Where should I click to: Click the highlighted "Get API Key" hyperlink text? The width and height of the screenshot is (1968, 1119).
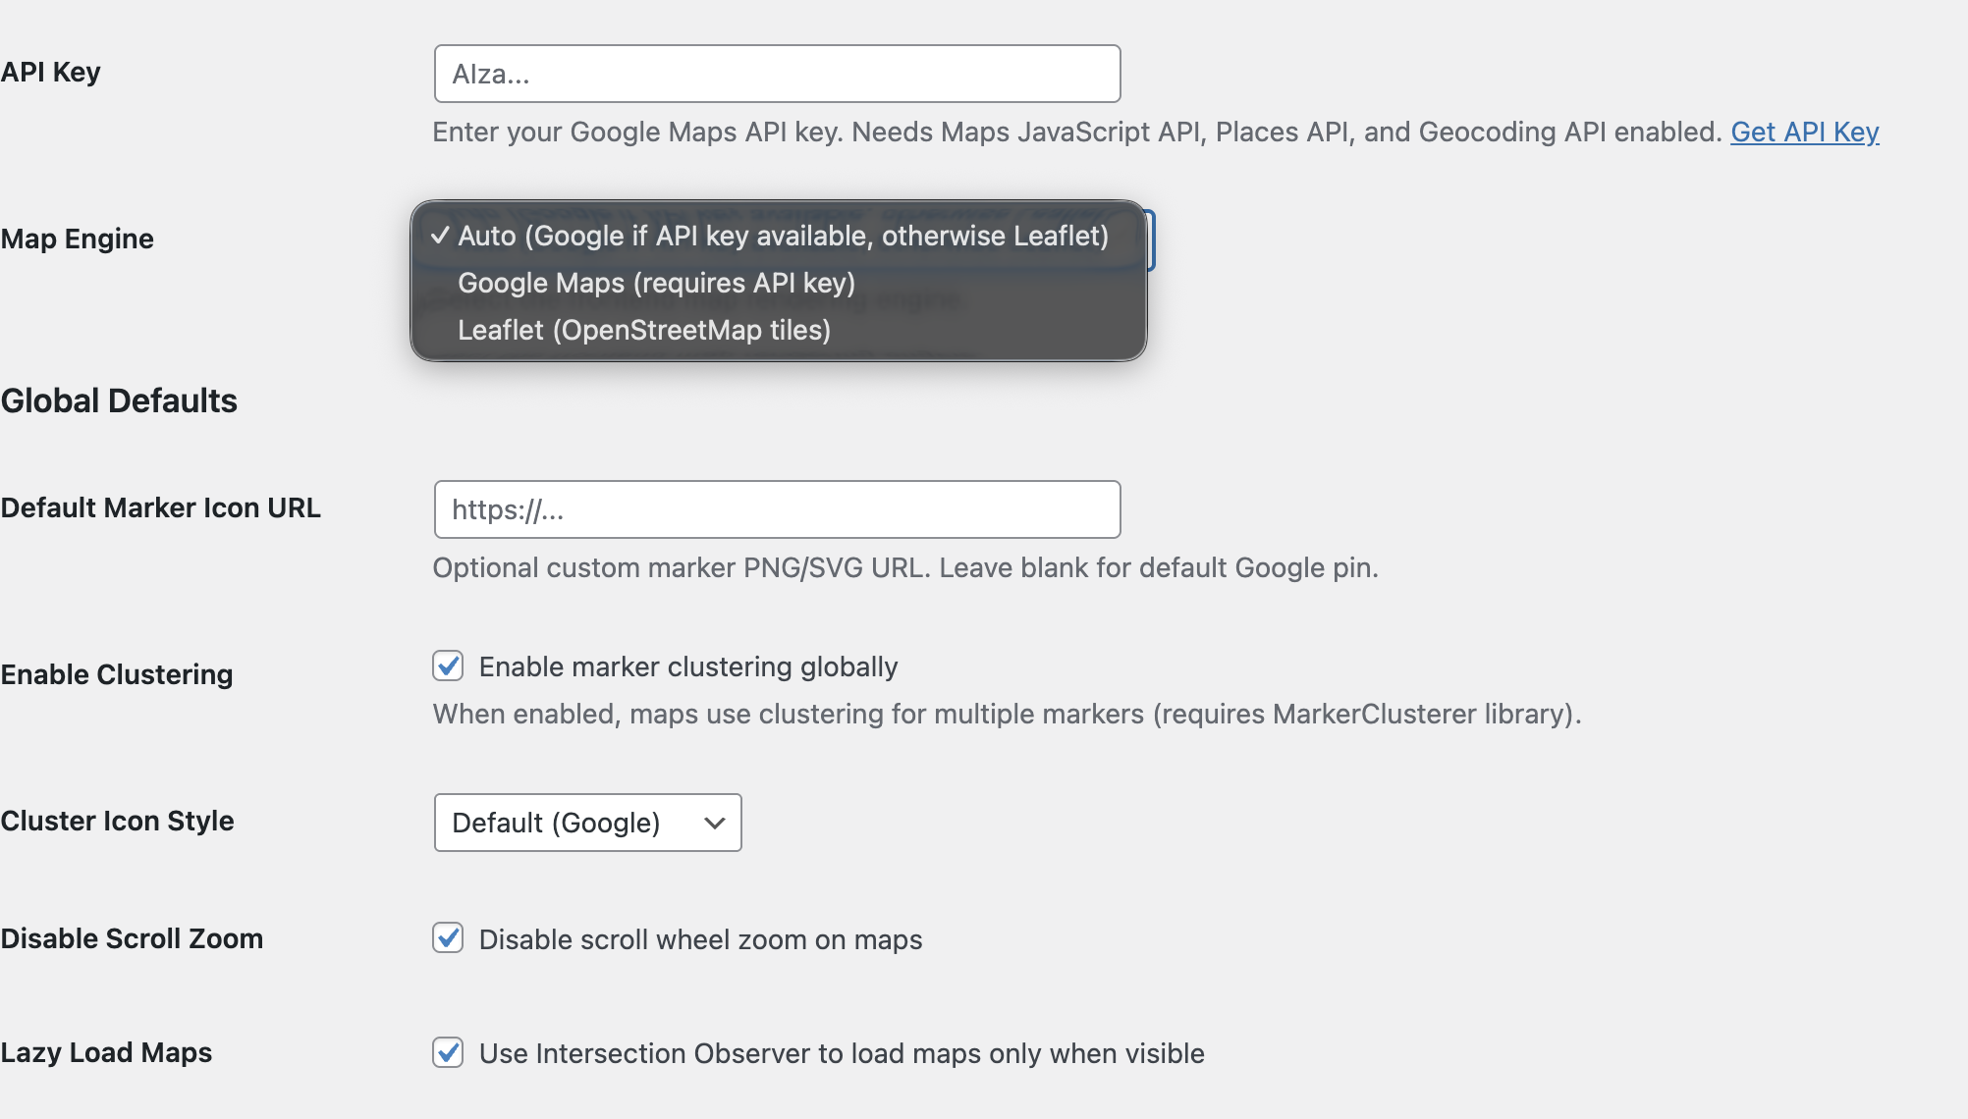pos(1804,132)
